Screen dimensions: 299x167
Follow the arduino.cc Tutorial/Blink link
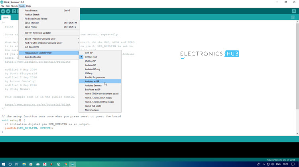pyautogui.click(x=37, y=105)
